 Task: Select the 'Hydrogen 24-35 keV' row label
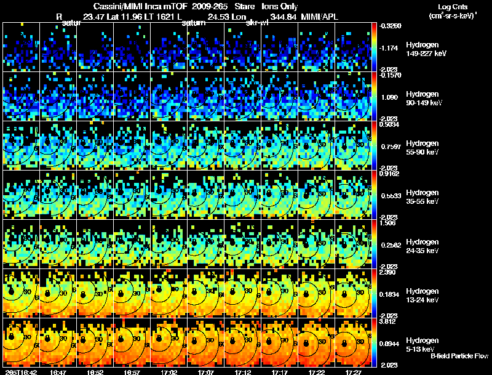click(423, 246)
